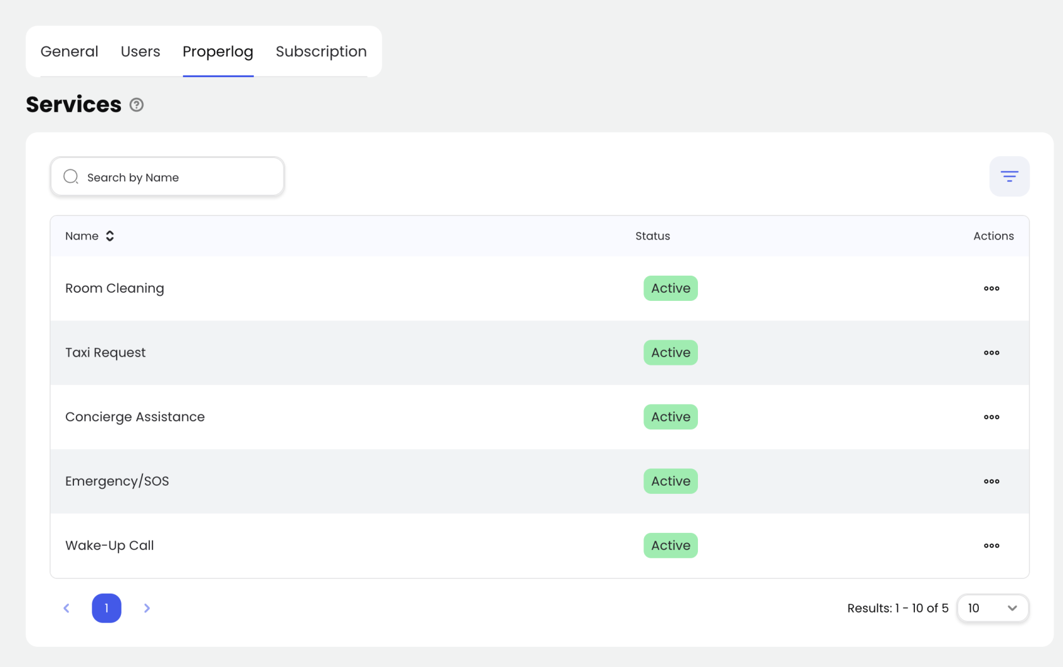
Task: Open actions menu for Emergency/SOS
Action: [x=992, y=481]
